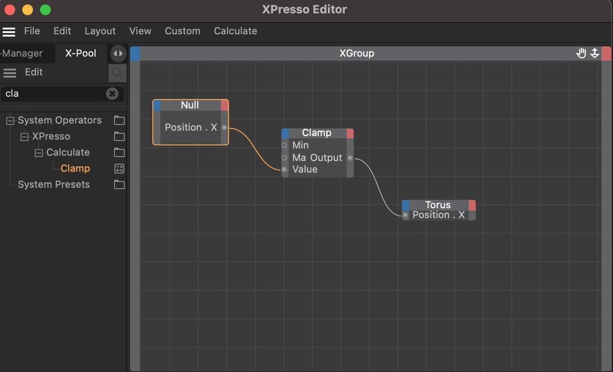
Task: Switch to the X-Pool tab
Action: click(x=81, y=53)
